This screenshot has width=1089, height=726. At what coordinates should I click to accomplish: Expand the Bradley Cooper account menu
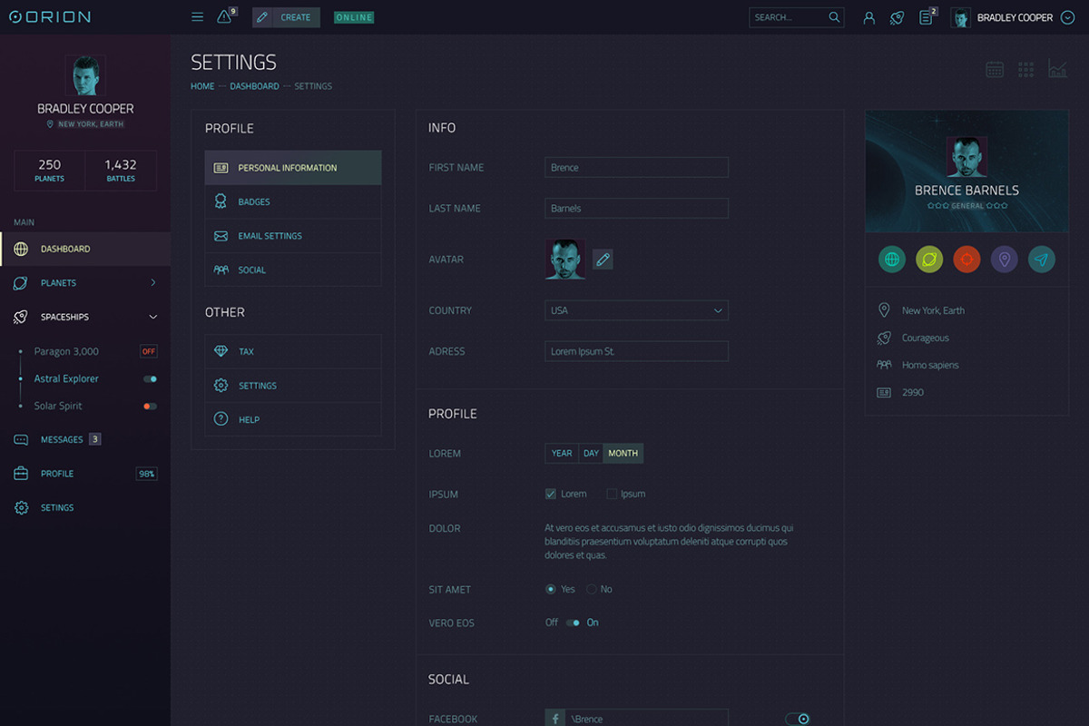[x=1067, y=17]
